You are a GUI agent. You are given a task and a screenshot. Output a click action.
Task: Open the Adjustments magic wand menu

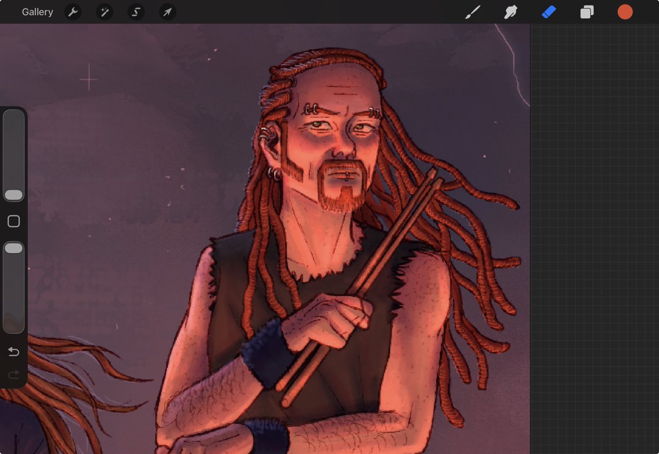click(104, 12)
